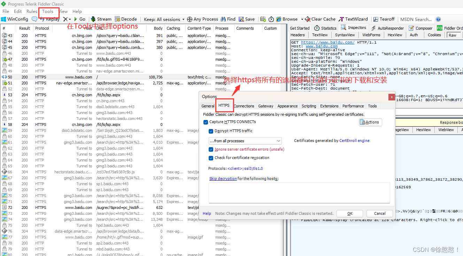The width and height of the screenshot is (463, 256).
Task: Switch to the Composer tab
Action: [x=420, y=28]
